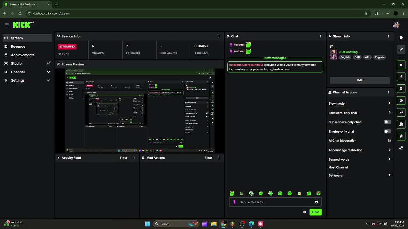Toggle the lightning bolt widget icon
Viewport: 408px width, 229px height.
[x=401, y=77]
